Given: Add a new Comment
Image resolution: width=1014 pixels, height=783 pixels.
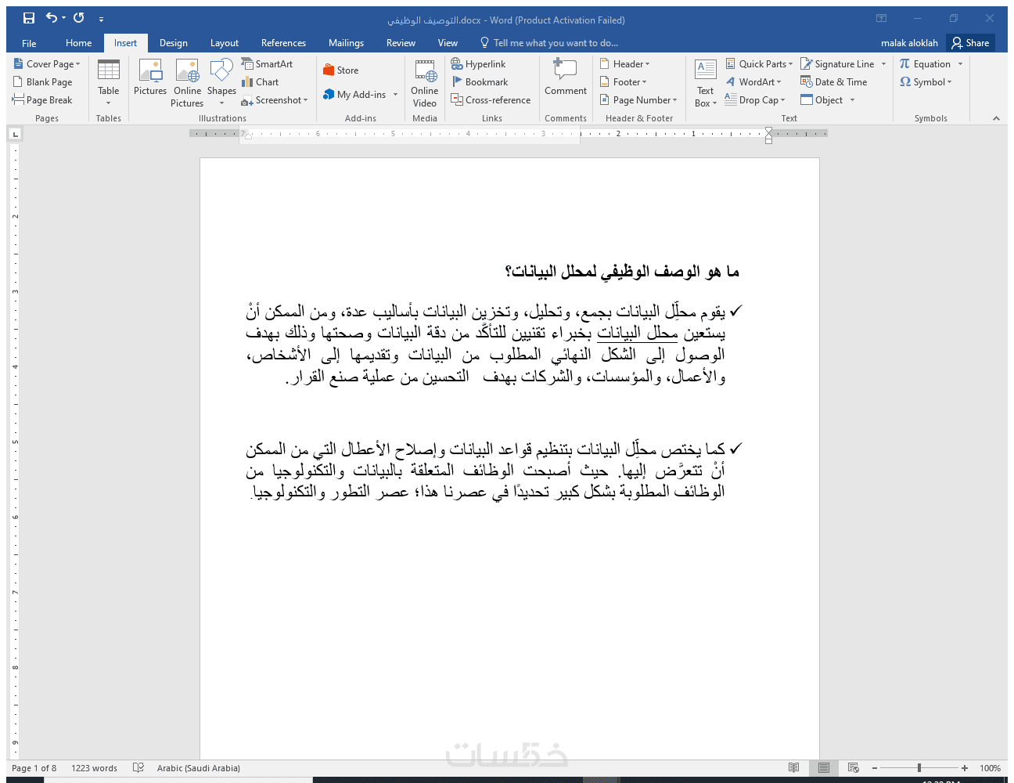Looking at the screenshot, I should pos(566,78).
